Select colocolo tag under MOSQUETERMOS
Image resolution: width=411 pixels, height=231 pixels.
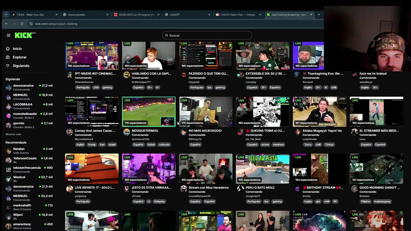coord(164,145)
